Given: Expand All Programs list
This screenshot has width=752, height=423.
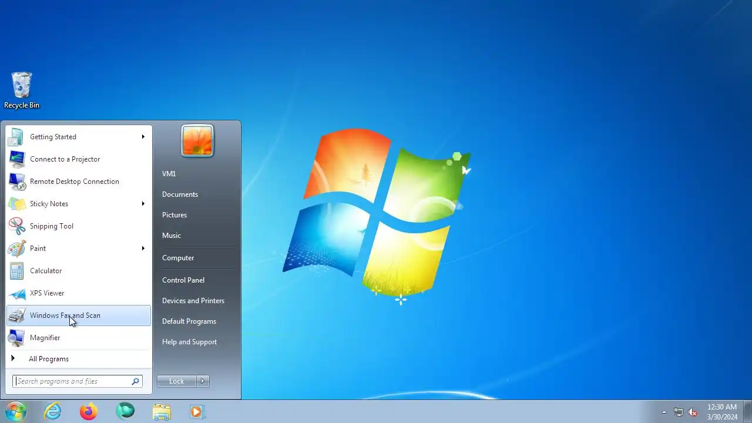Looking at the screenshot, I should tap(78, 359).
